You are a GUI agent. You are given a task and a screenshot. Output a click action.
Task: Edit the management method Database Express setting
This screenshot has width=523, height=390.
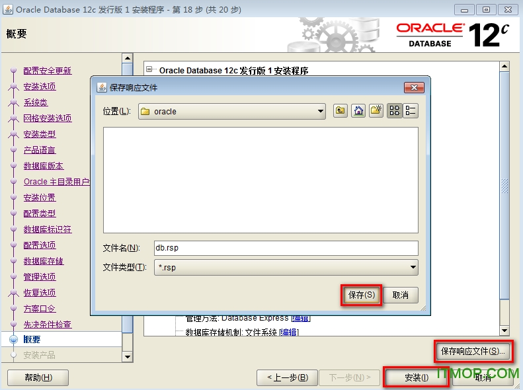(301, 319)
